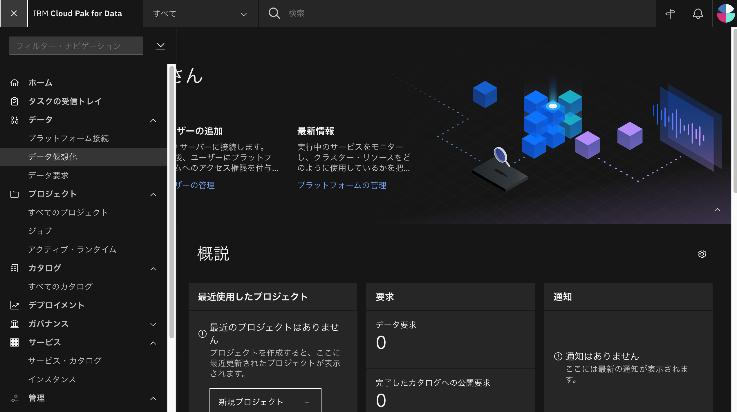
Task: Select the ガバナンス bank icon
Action: tap(15, 324)
